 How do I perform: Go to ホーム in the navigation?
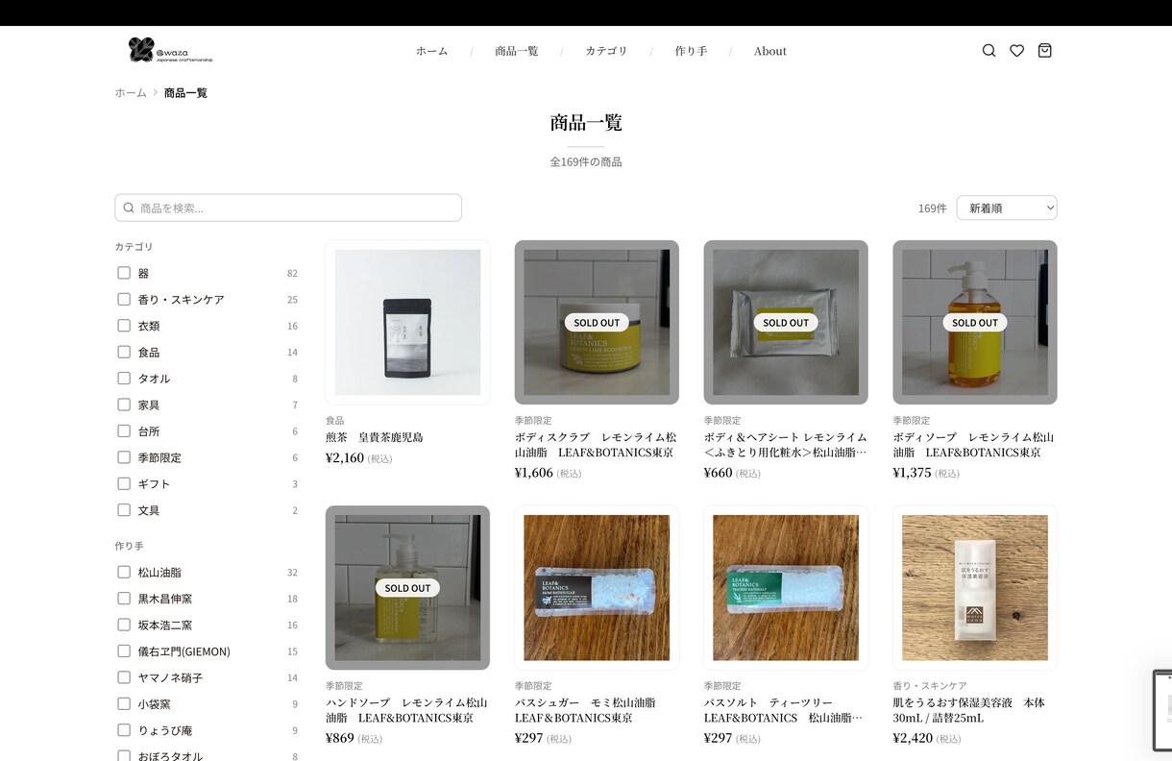point(431,51)
